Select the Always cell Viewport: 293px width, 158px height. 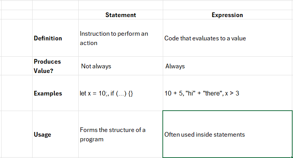click(x=228, y=66)
